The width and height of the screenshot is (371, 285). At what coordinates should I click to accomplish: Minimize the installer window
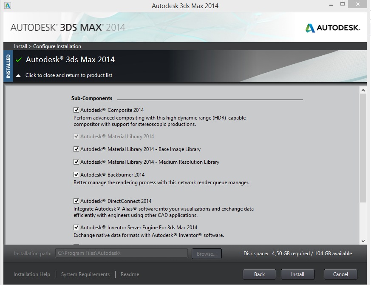click(331, 5)
